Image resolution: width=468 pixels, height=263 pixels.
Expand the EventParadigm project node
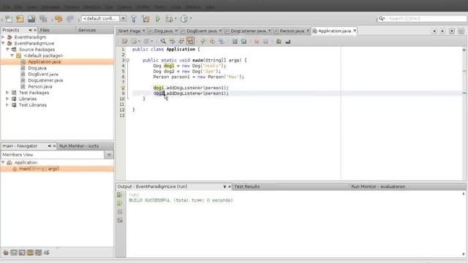pyautogui.click(x=3, y=37)
